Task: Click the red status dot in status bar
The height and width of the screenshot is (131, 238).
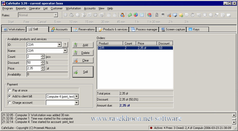Action: coord(151,128)
